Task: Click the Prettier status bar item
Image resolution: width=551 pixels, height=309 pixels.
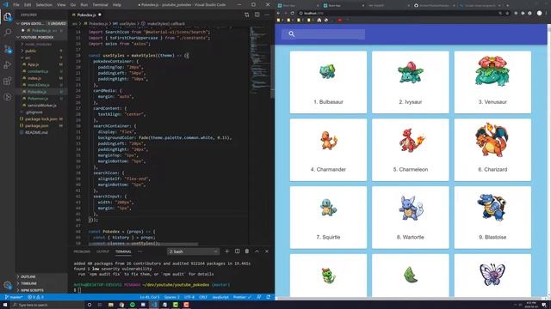Action: tap(242, 297)
